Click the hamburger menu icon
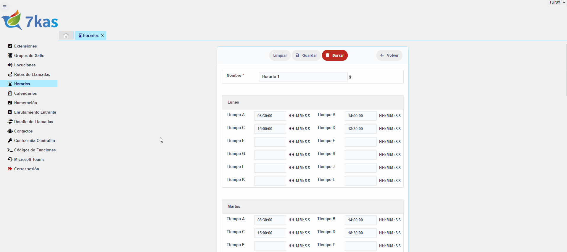The height and width of the screenshot is (252, 567). tap(5, 7)
